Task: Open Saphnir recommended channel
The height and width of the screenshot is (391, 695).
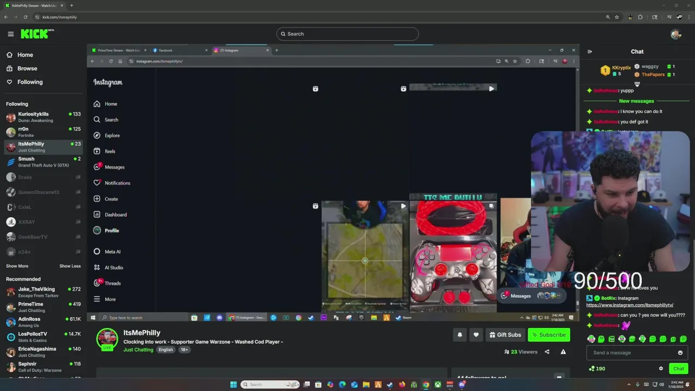Action: coord(43,367)
